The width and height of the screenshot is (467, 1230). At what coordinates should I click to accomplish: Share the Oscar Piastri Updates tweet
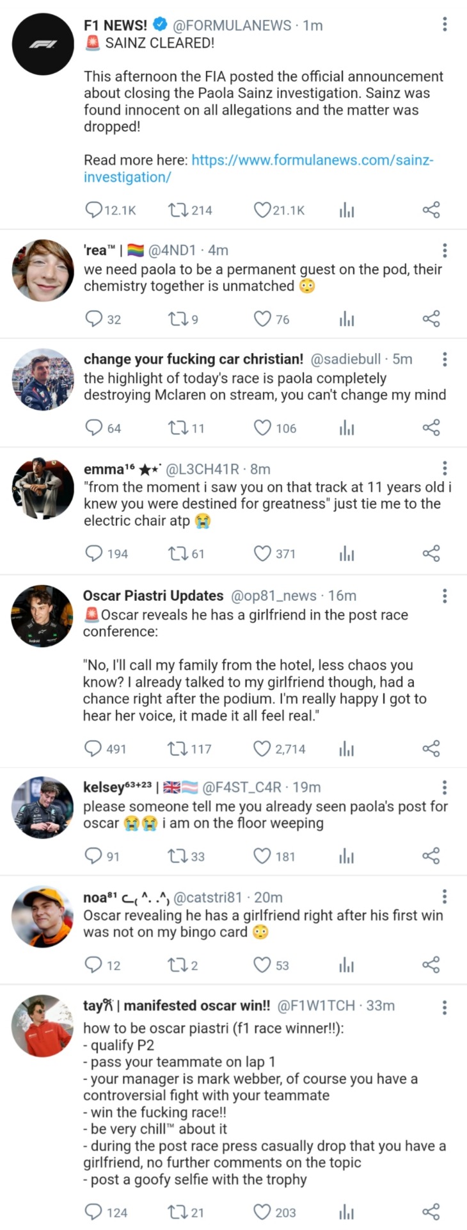[x=431, y=748]
